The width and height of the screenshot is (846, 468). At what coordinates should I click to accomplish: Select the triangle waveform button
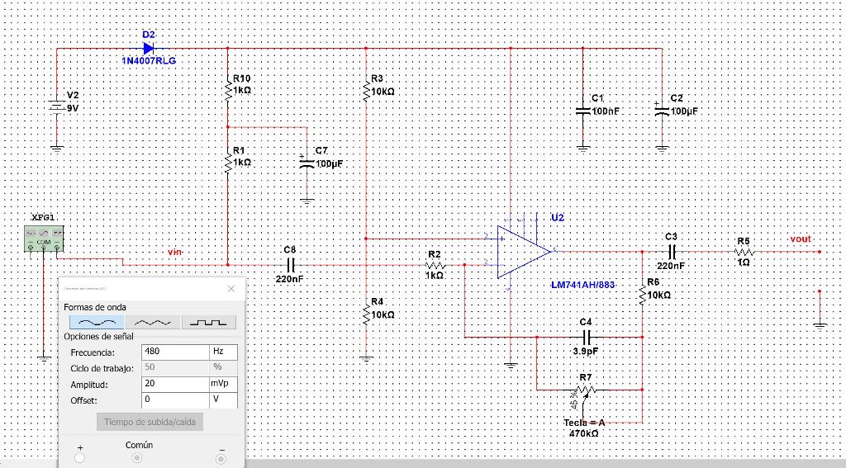coord(153,323)
